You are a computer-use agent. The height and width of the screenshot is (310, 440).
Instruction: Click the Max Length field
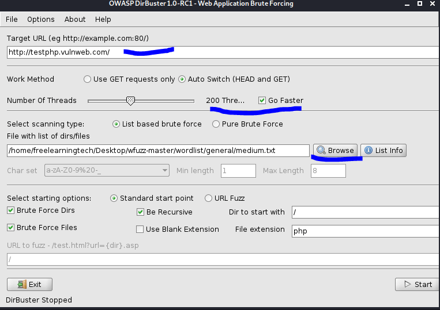[328, 171]
